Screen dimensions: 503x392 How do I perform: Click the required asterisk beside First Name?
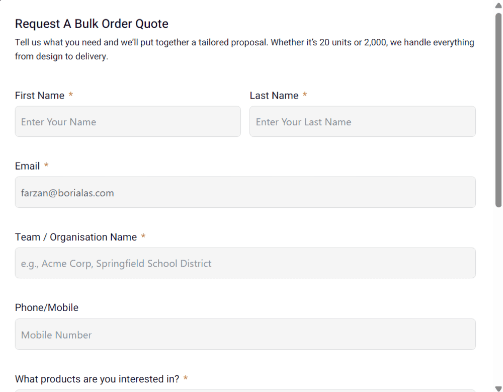71,96
